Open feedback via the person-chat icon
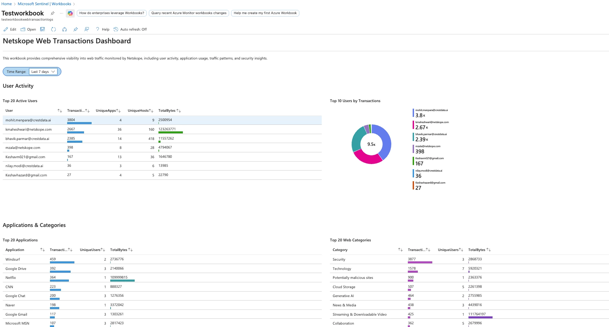 pyautogui.click(x=87, y=29)
